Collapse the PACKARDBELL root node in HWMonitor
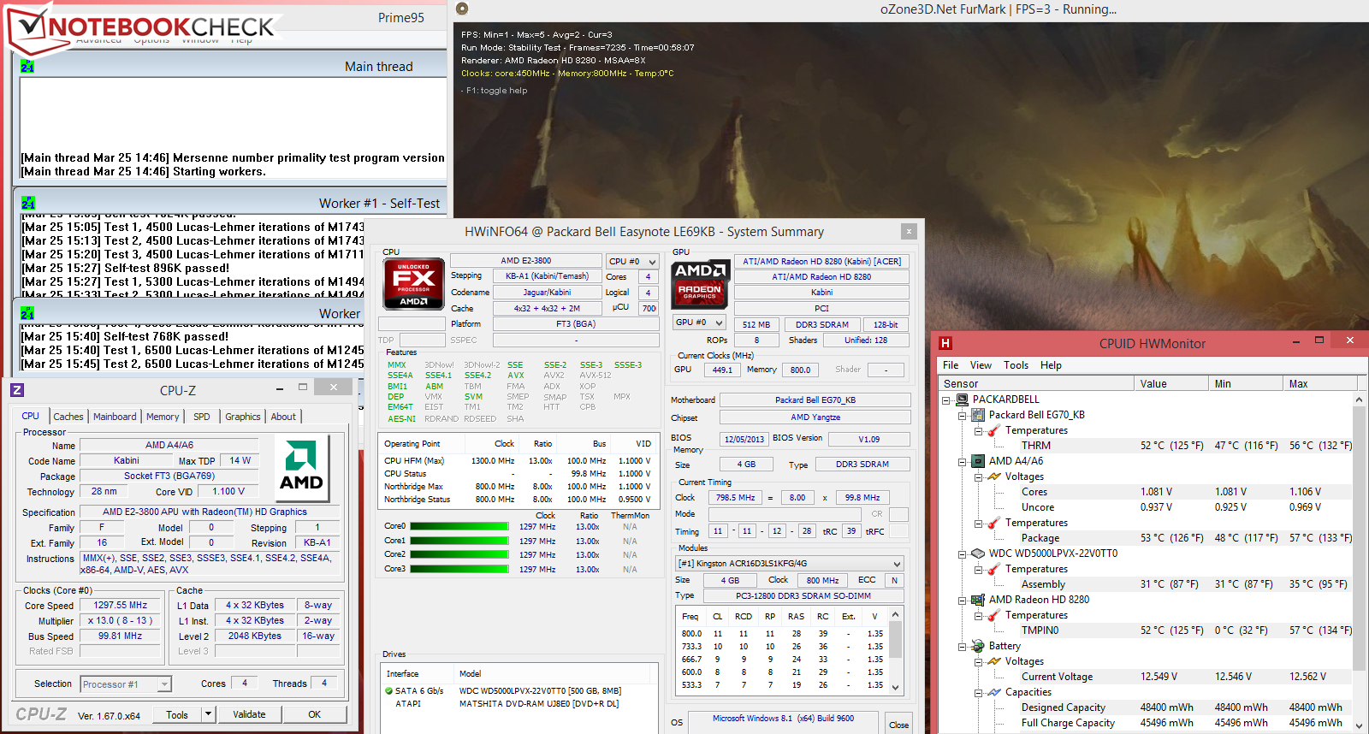This screenshot has width=1369, height=734. pos(945,400)
